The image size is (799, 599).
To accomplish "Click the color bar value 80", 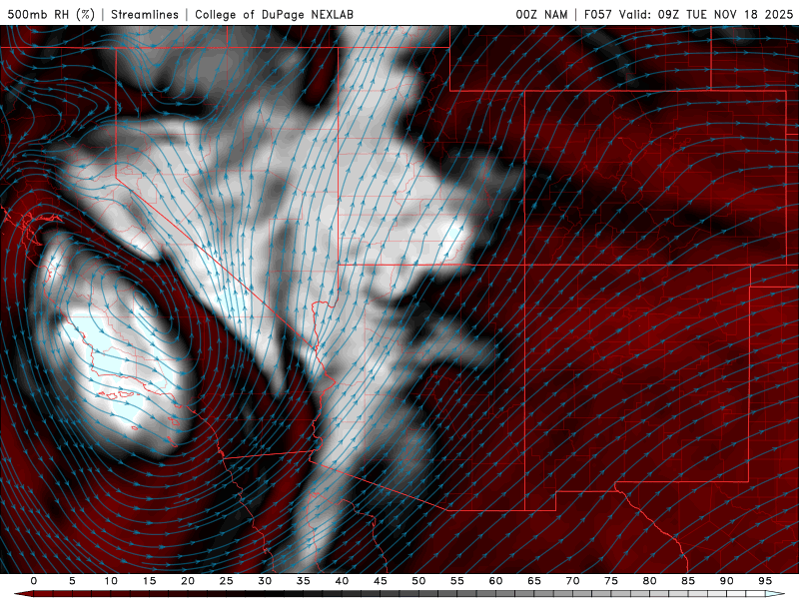I will [650, 581].
